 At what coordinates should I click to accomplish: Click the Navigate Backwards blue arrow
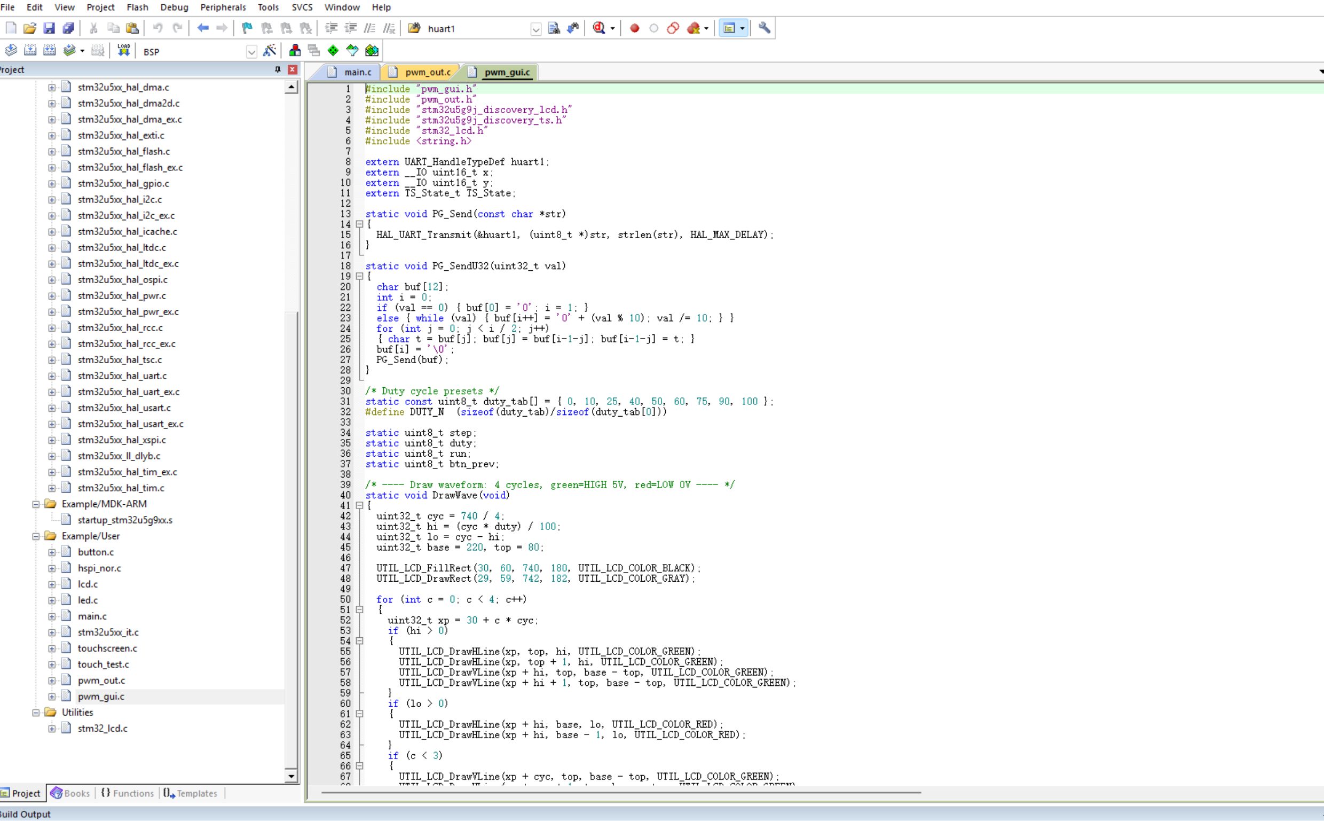click(203, 28)
